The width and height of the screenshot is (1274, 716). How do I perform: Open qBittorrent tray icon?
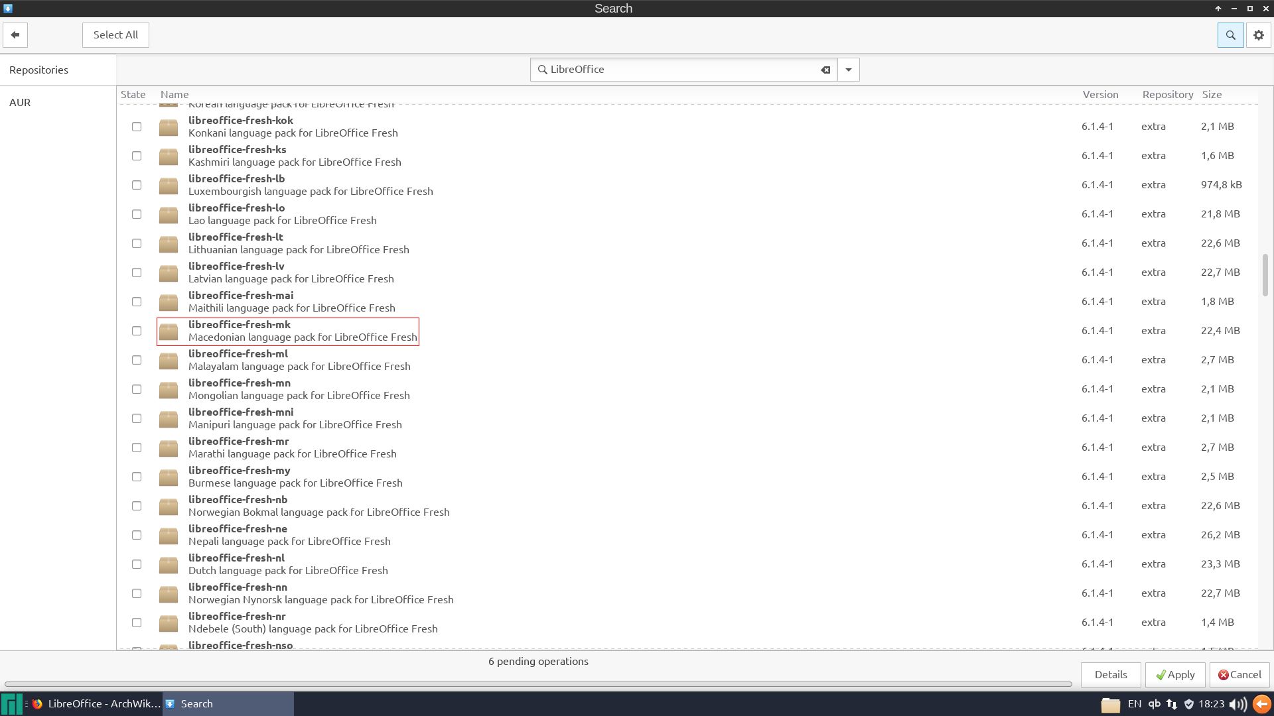point(1154,704)
